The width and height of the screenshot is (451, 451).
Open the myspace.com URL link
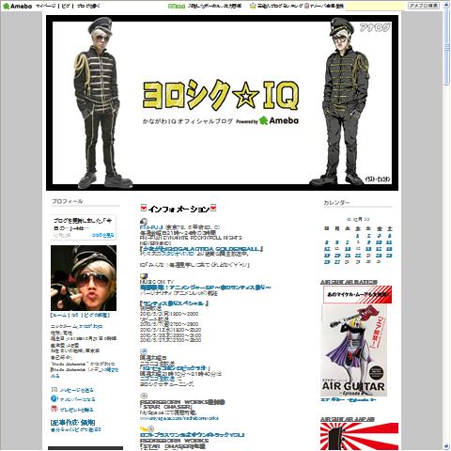(x=179, y=418)
